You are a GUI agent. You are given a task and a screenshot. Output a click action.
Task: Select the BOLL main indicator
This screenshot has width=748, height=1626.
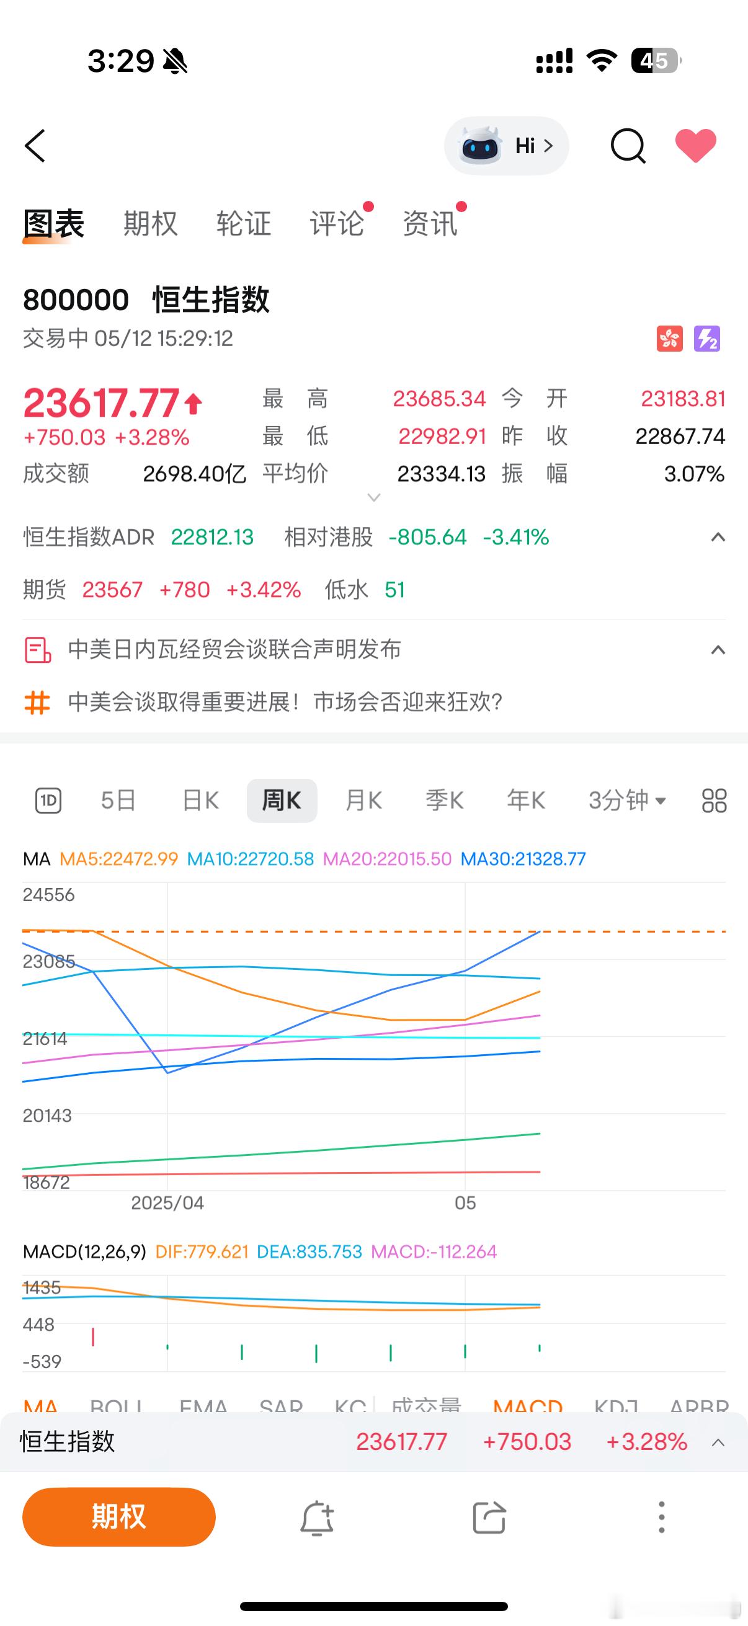click(117, 1405)
